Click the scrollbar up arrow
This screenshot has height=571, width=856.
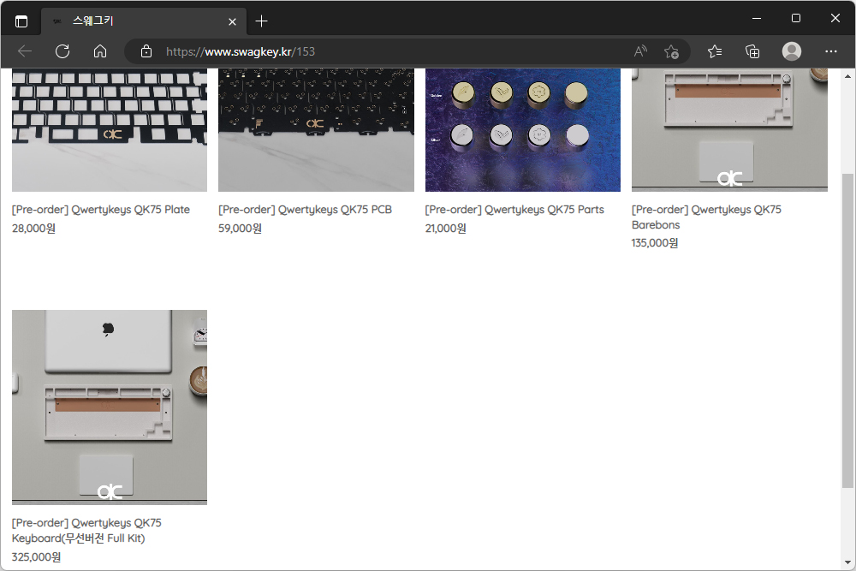847,76
